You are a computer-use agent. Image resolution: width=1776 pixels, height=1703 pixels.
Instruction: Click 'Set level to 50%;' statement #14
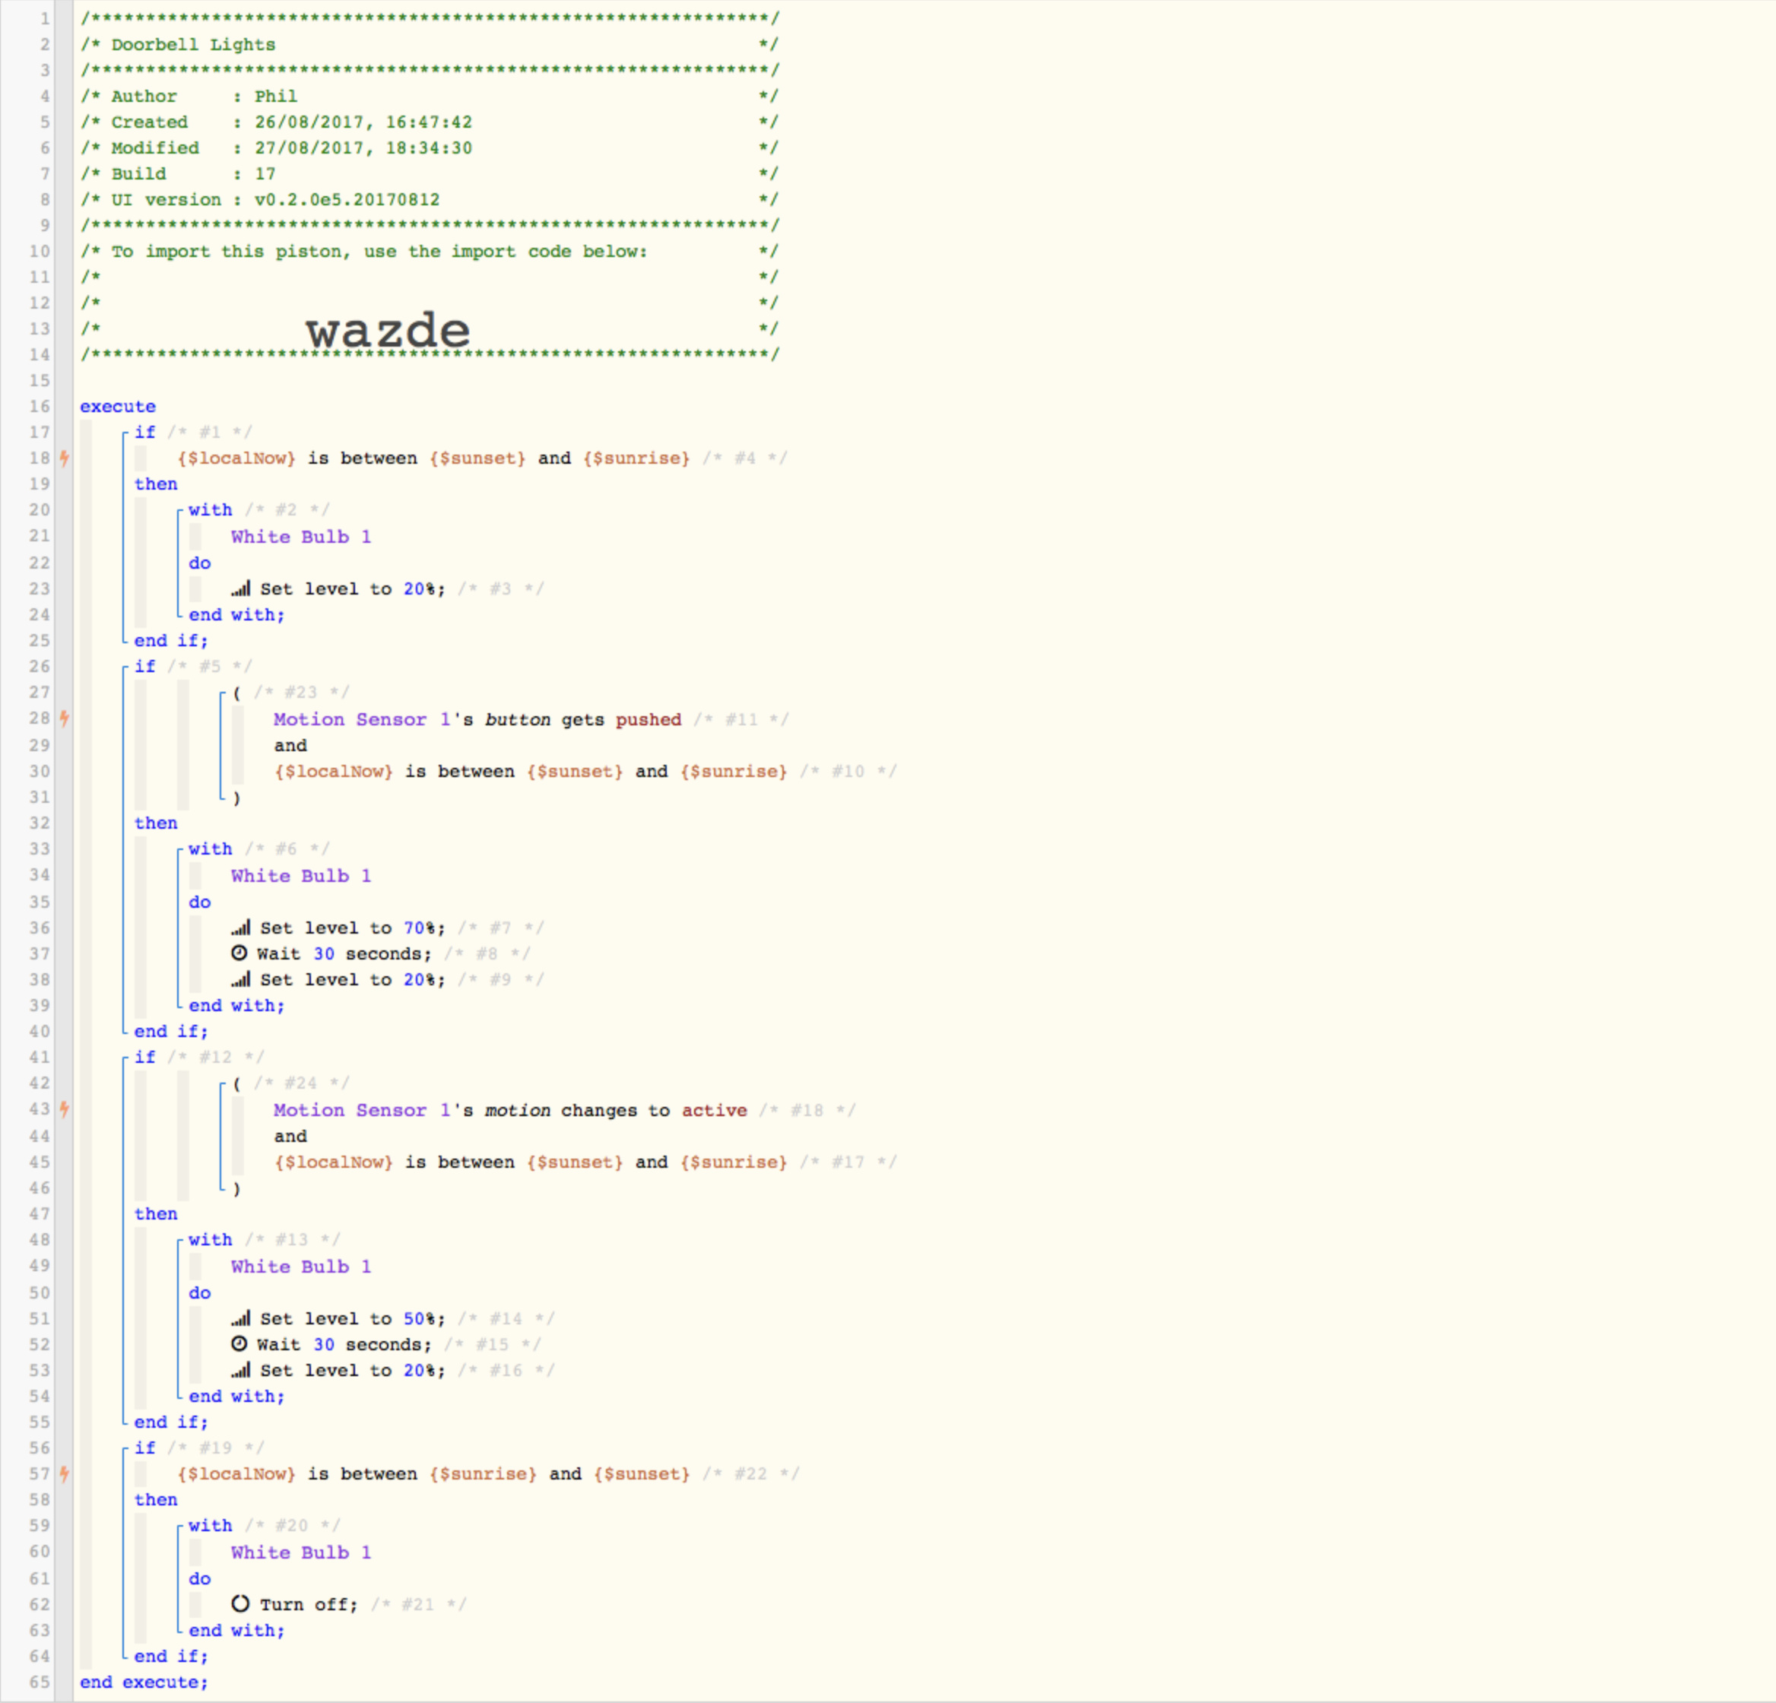tap(353, 1319)
